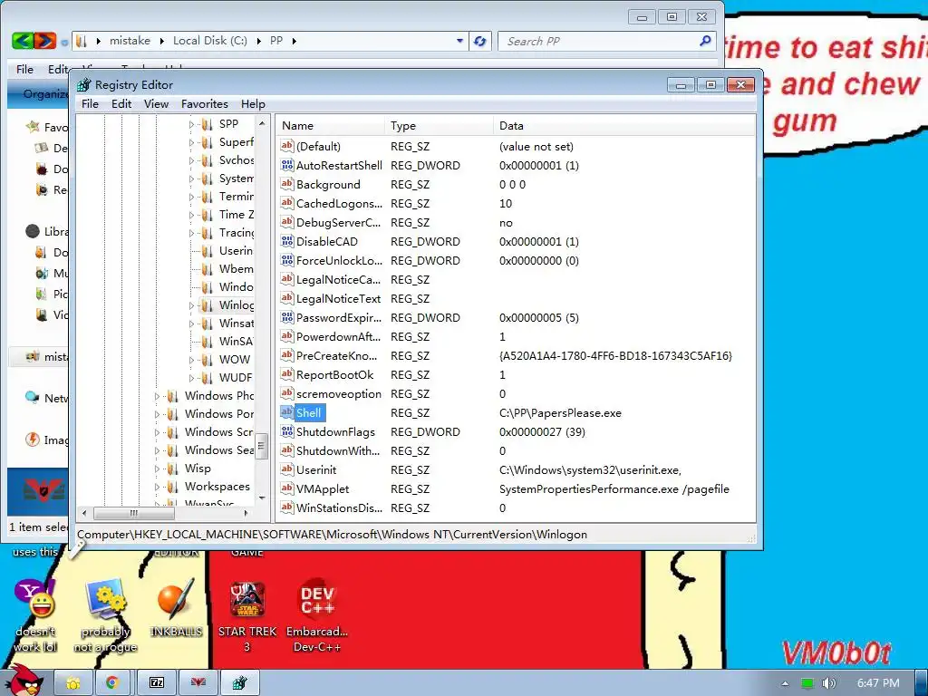
Task: Click the PP breadcrumb segment
Action: (276, 41)
